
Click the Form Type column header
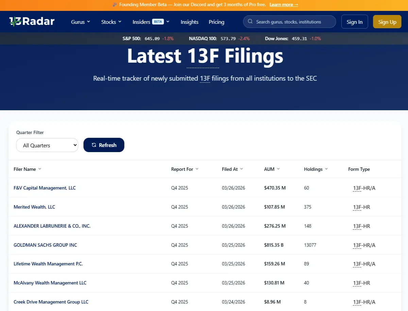click(359, 169)
